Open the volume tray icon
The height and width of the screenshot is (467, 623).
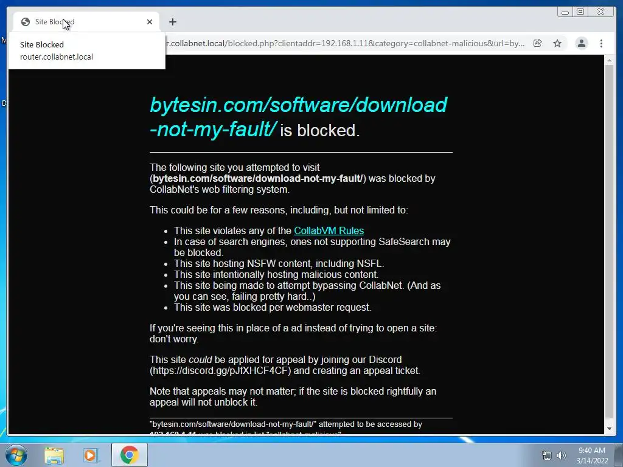pyautogui.click(x=561, y=455)
